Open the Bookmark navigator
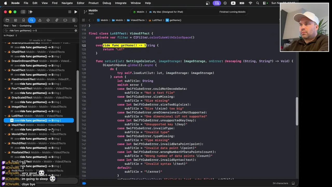This screenshot has height=187, width=332. tap(24, 20)
